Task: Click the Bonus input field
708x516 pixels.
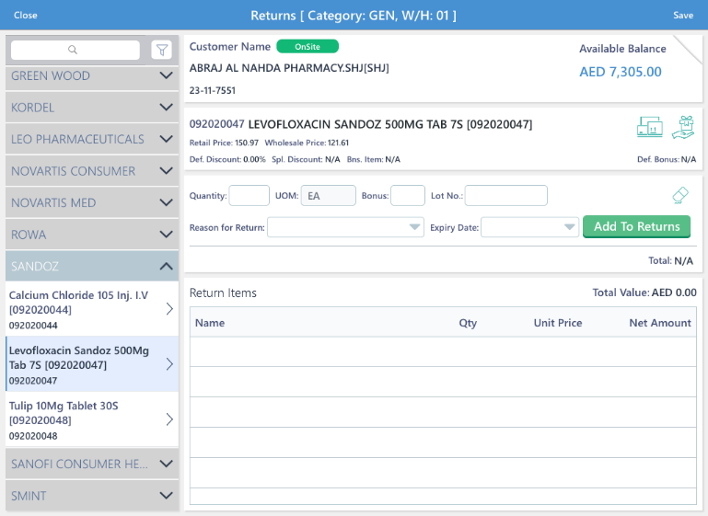Action: click(x=408, y=195)
